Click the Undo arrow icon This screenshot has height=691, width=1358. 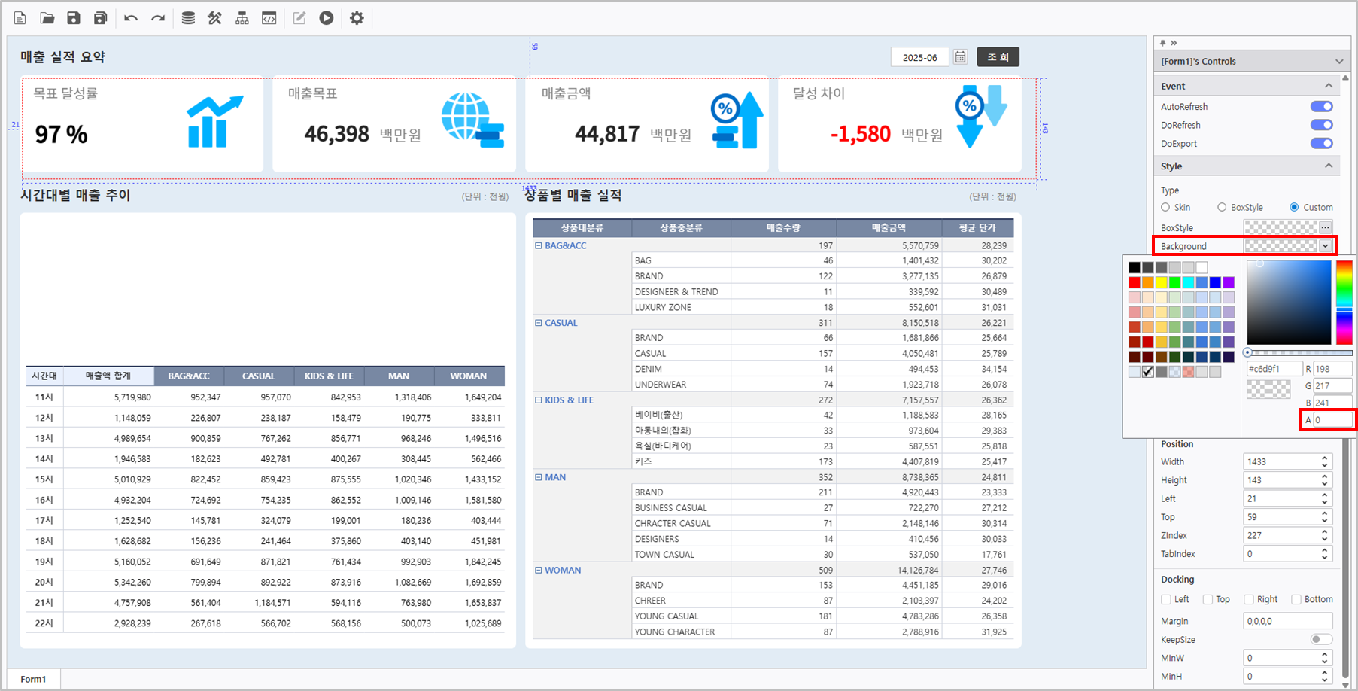click(131, 18)
